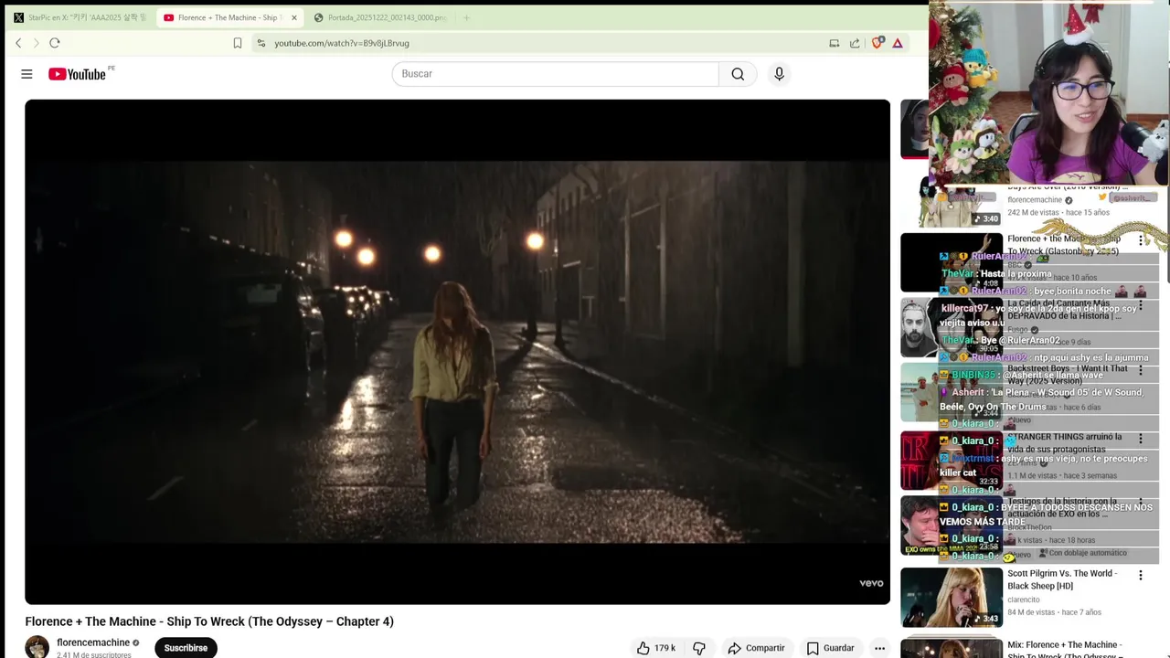Viewport: 1170px width, 658px height.
Task: Open the browser share page icon
Action: 855,43
